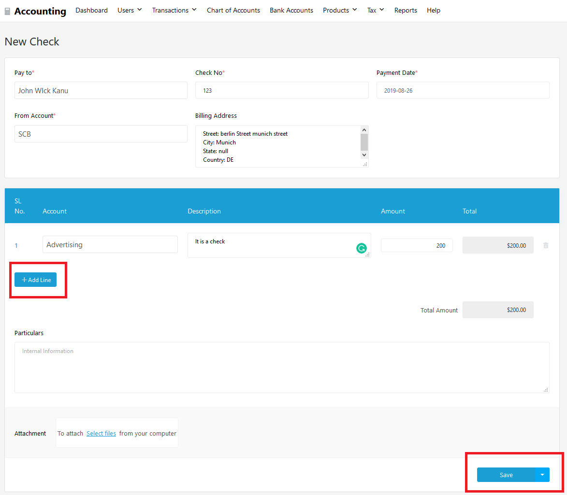Image resolution: width=567 pixels, height=495 pixels.
Task: Delete line 1 with trash icon
Action: pyautogui.click(x=546, y=245)
